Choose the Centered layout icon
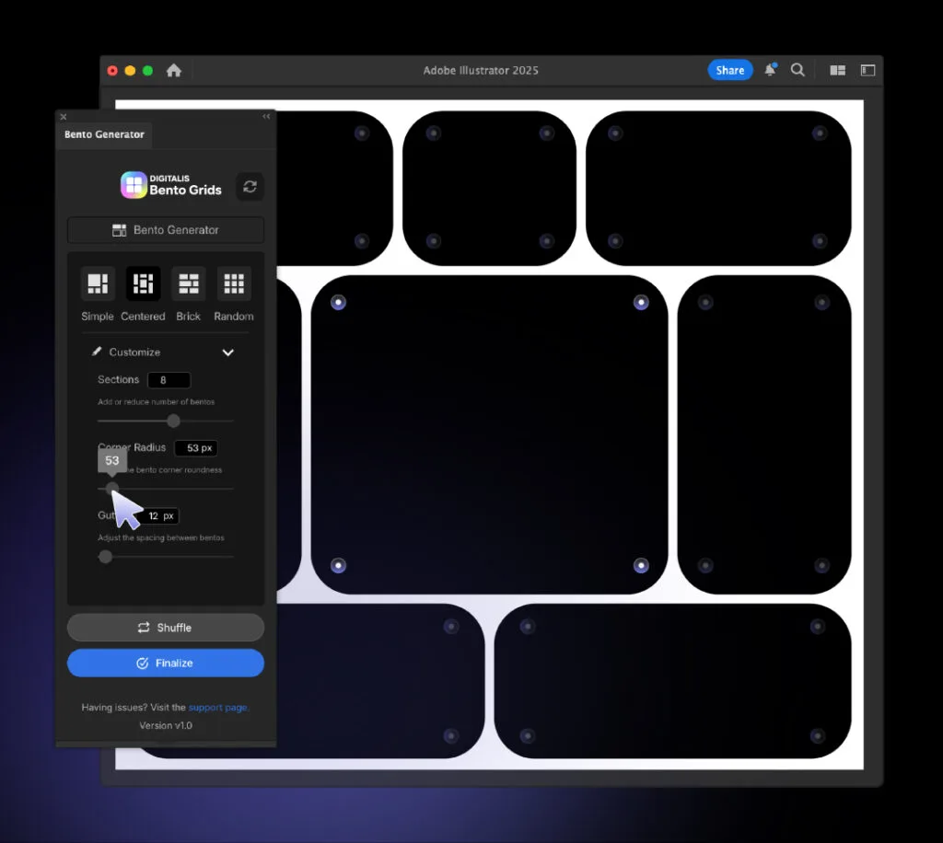 click(x=143, y=284)
